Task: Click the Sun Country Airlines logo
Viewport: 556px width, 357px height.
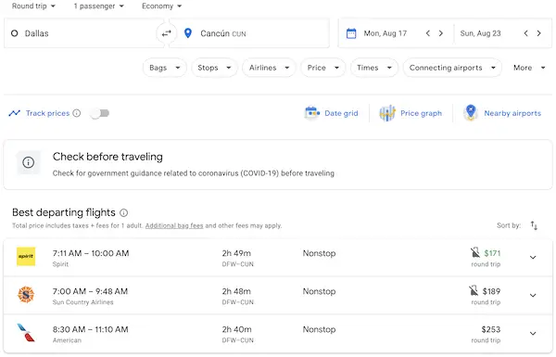Action: click(x=26, y=295)
